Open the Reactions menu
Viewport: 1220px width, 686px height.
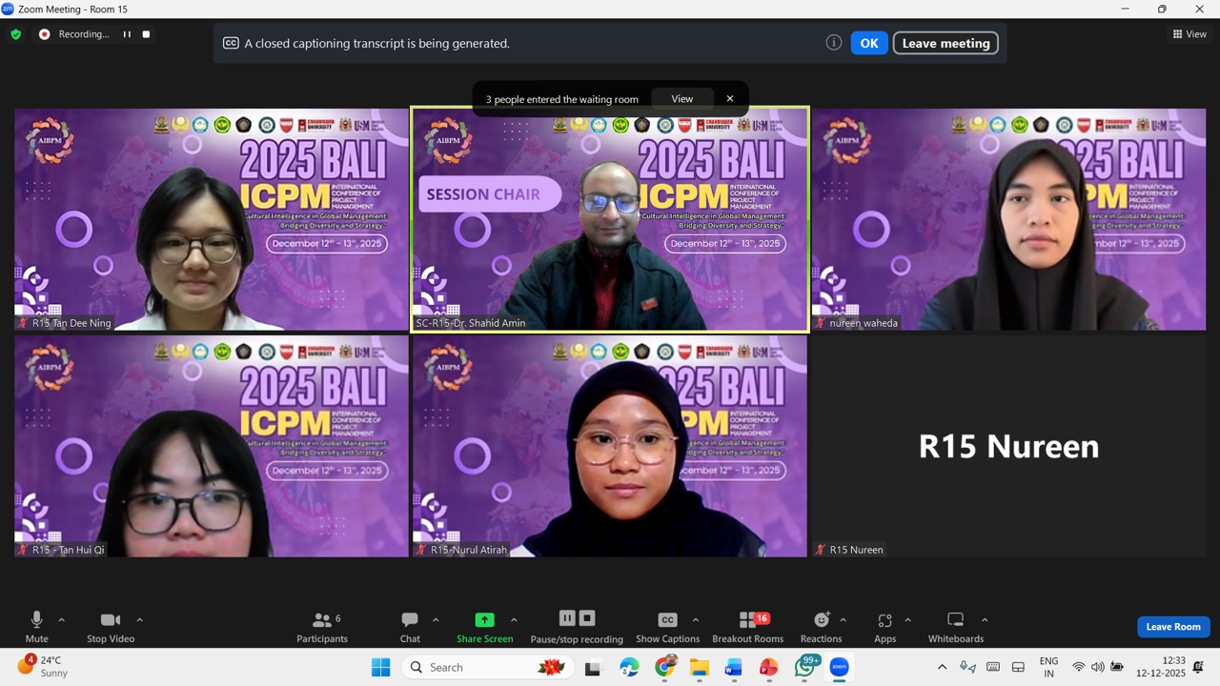tap(821, 620)
